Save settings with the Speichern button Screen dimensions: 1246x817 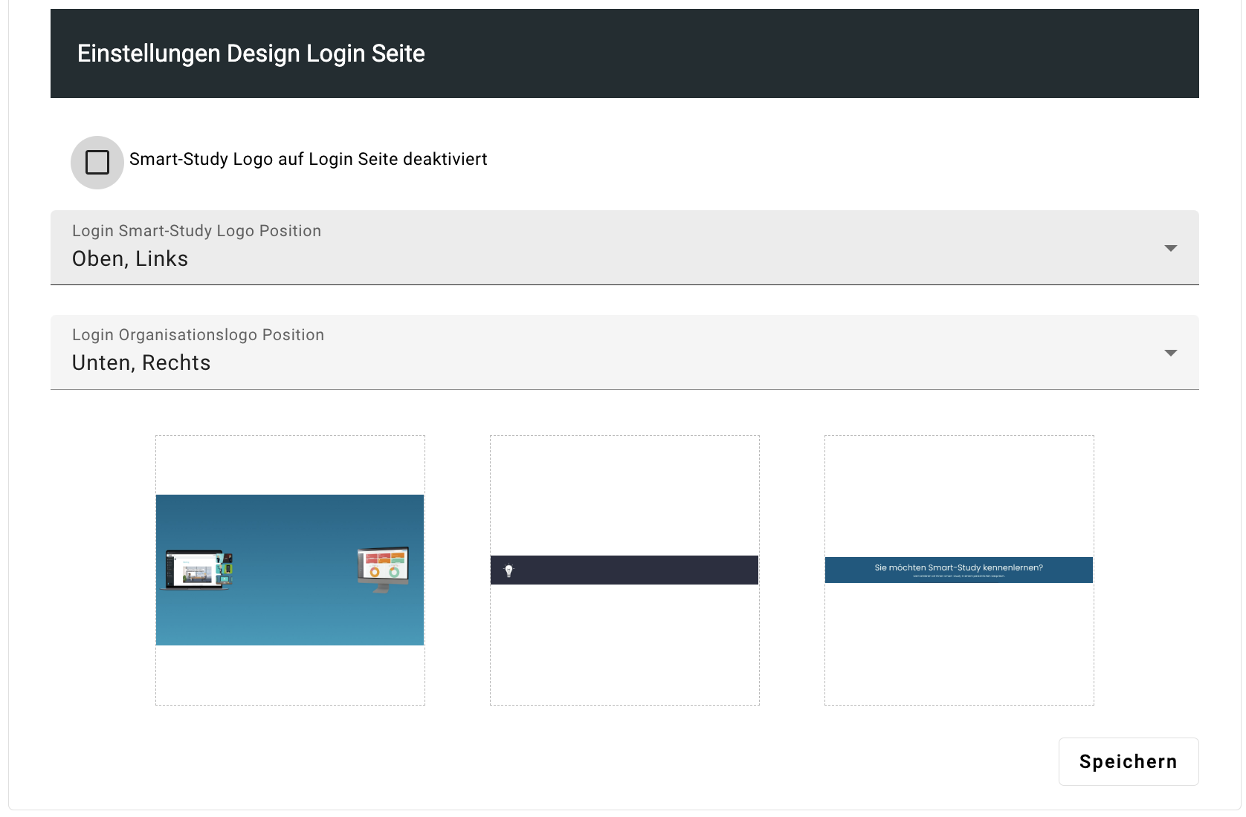tap(1128, 761)
